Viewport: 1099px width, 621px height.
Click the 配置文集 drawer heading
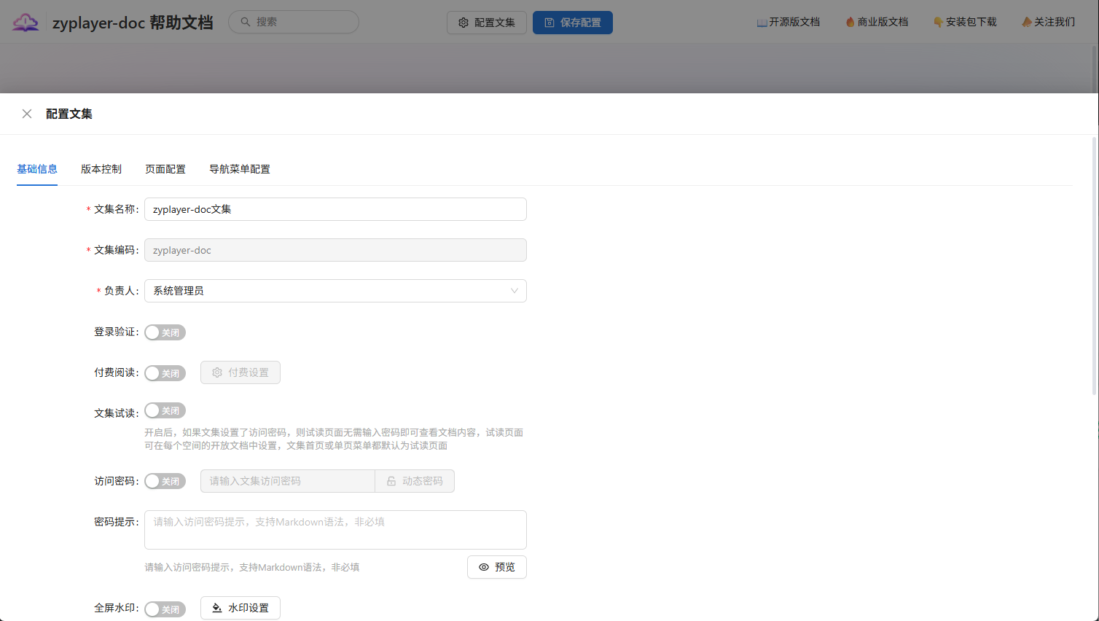point(69,114)
